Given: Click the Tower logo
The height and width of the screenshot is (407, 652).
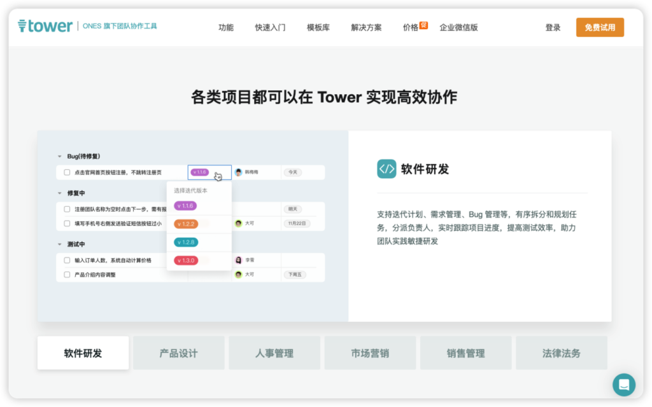Looking at the screenshot, I should click(45, 26).
